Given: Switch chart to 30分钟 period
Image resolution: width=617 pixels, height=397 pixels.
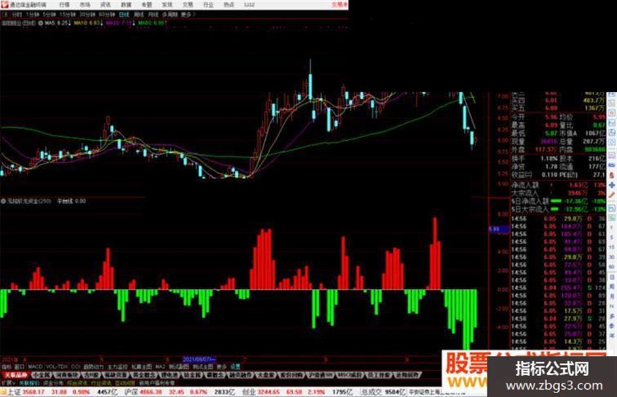Looking at the screenshot, I should pyautogui.click(x=87, y=14).
